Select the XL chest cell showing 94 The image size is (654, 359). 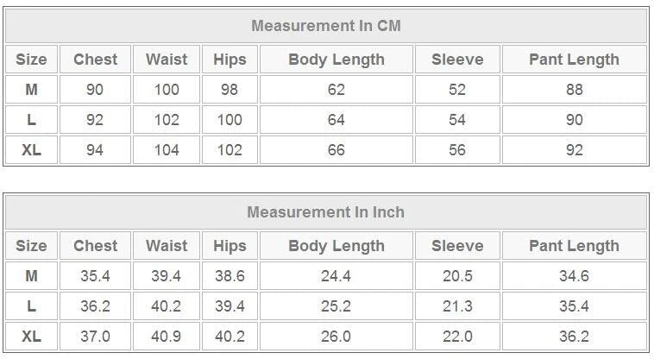tap(95, 150)
